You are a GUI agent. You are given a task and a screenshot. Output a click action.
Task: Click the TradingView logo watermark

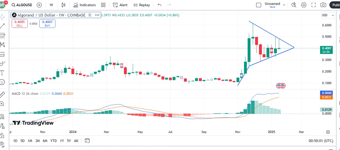[32, 123]
